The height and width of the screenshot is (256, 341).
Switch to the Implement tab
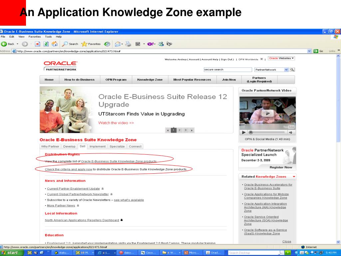[x=98, y=147]
